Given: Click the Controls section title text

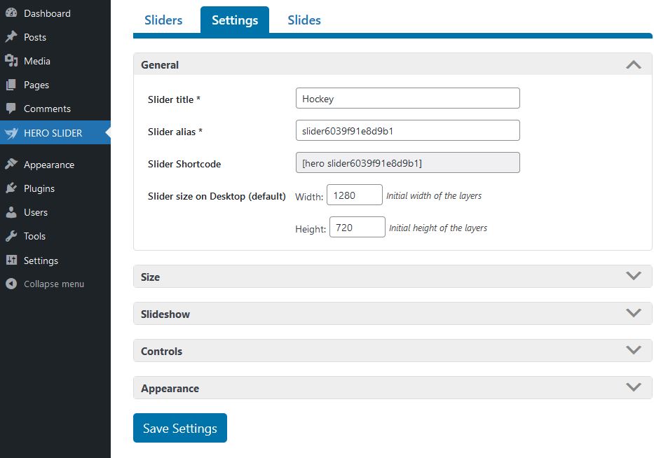Looking at the screenshot, I should [x=161, y=352].
